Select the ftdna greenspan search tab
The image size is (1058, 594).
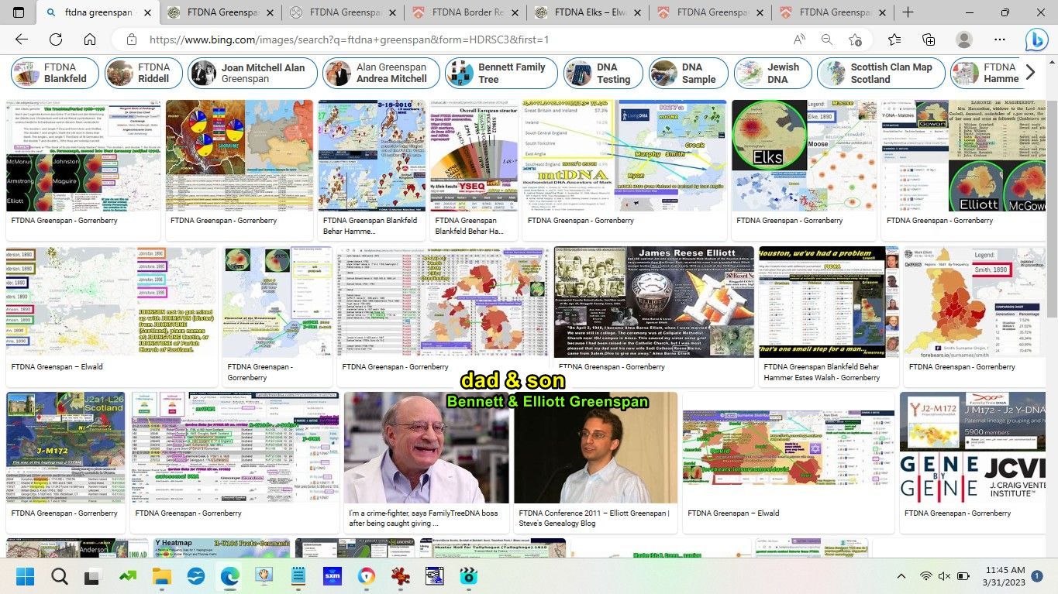click(97, 12)
